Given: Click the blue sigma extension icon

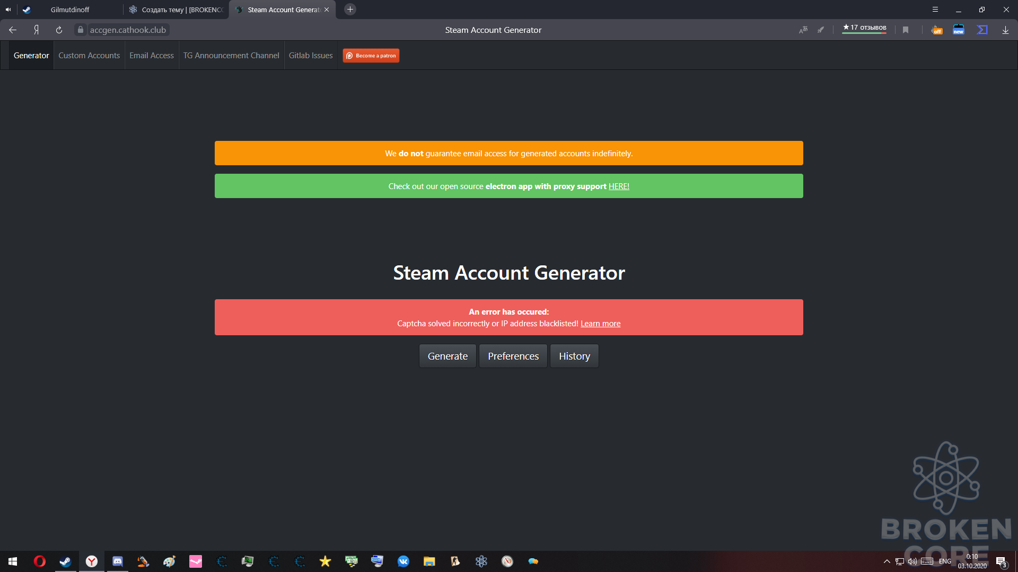Looking at the screenshot, I should [982, 30].
